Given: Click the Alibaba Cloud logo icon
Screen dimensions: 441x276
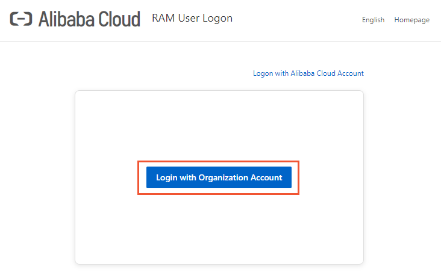Looking at the screenshot, I should coord(21,19).
